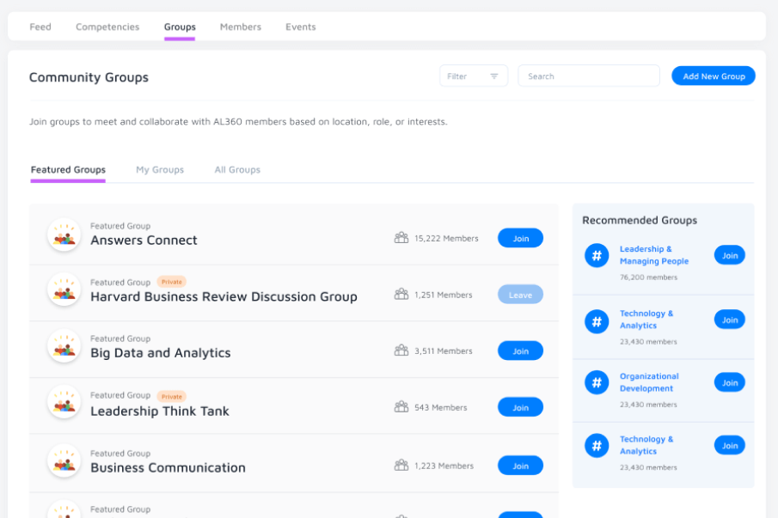Switch to the Members tab
Viewport: 778px width, 518px height.
240,27
